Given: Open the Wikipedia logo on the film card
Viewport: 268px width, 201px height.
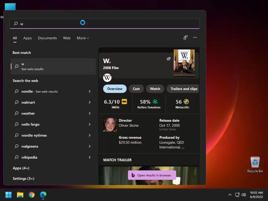Looking at the screenshot, I should coord(107,78).
